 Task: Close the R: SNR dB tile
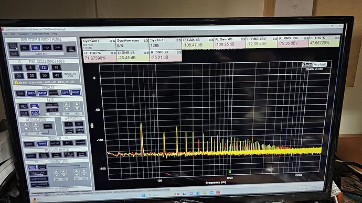tap(180, 52)
